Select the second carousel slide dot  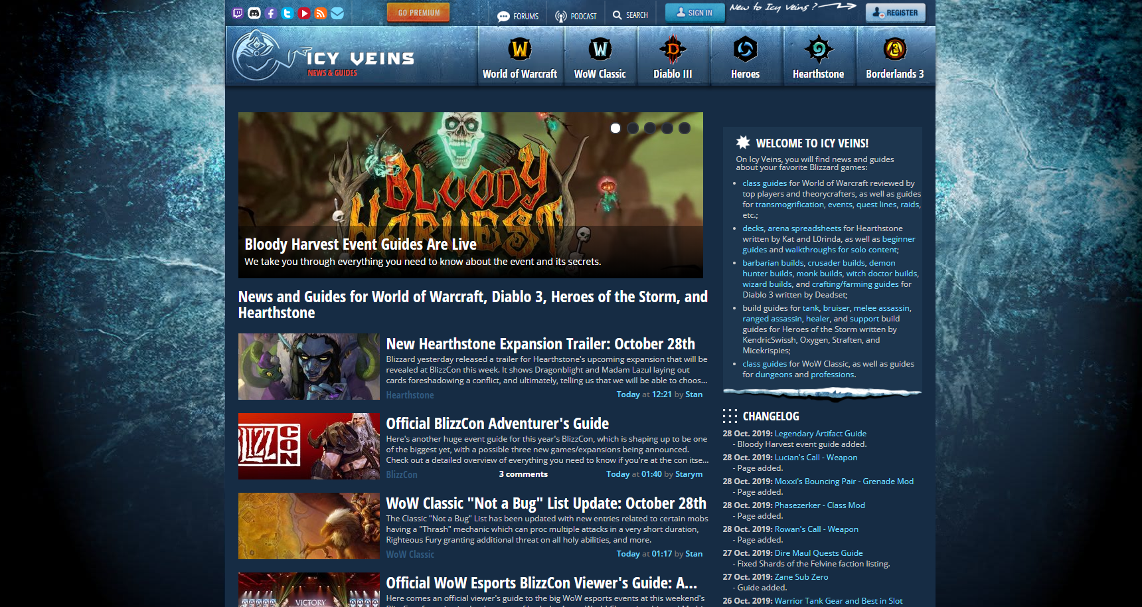click(x=633, y=128)
